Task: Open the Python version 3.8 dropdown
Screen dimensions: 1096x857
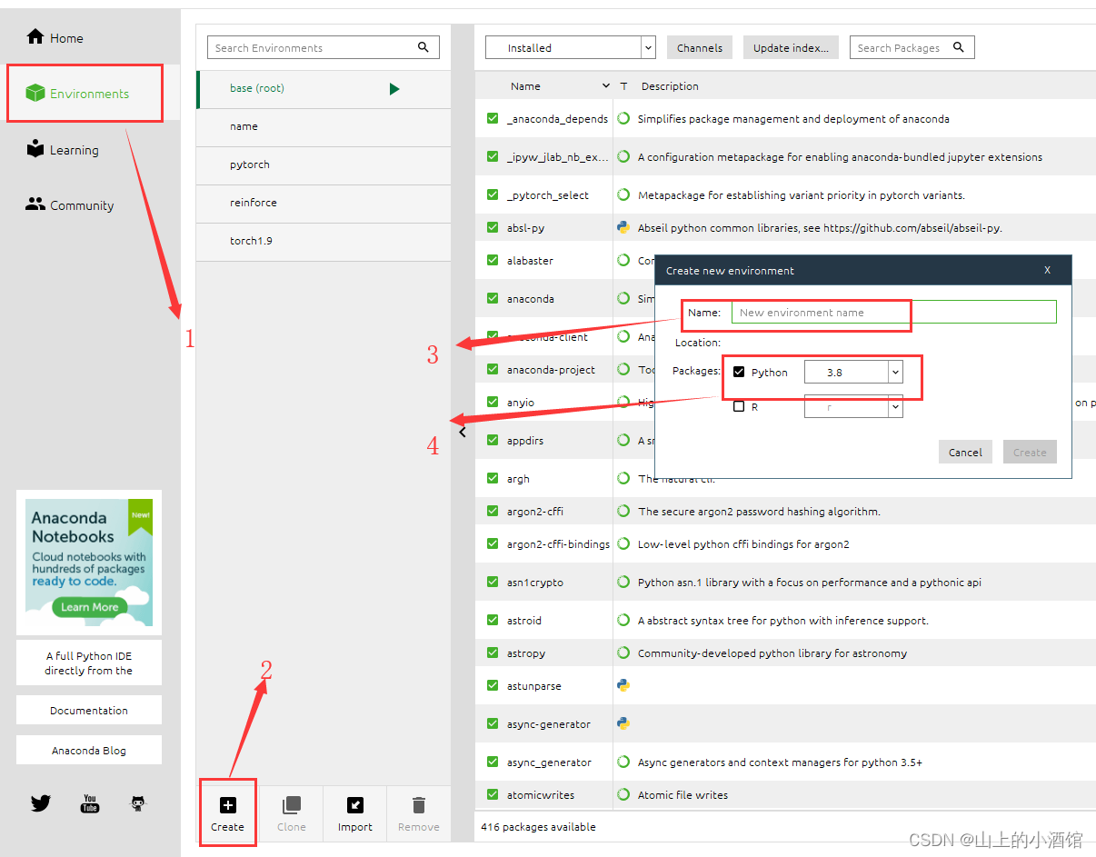Action: click(x=853, y=372)
